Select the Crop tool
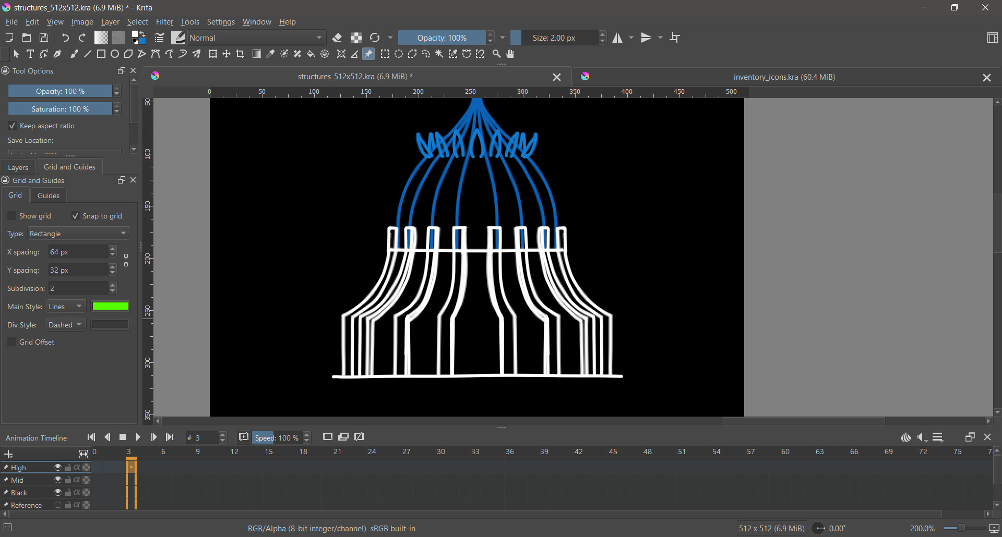This screenshot has height=537, width=1002. point(240,54)
